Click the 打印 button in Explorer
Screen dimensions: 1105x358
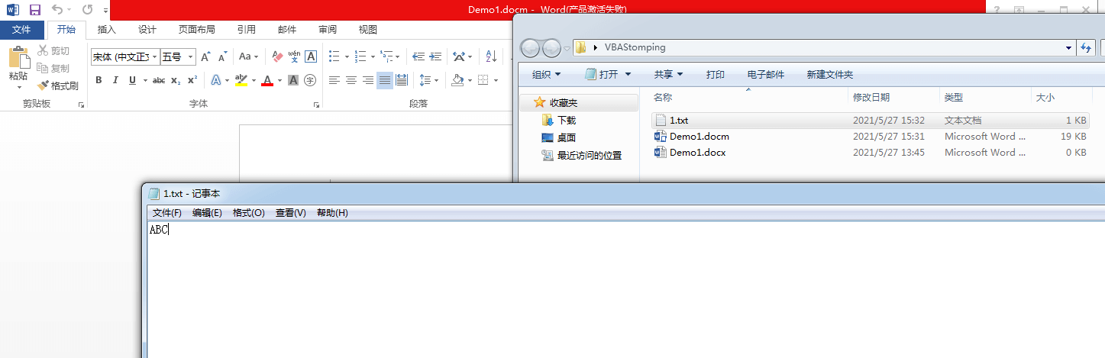[x=716, y=74]
